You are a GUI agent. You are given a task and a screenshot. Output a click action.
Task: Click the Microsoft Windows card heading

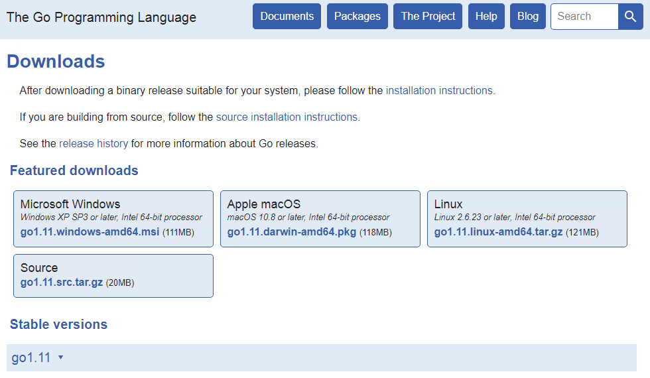click(x=70, y=204)
